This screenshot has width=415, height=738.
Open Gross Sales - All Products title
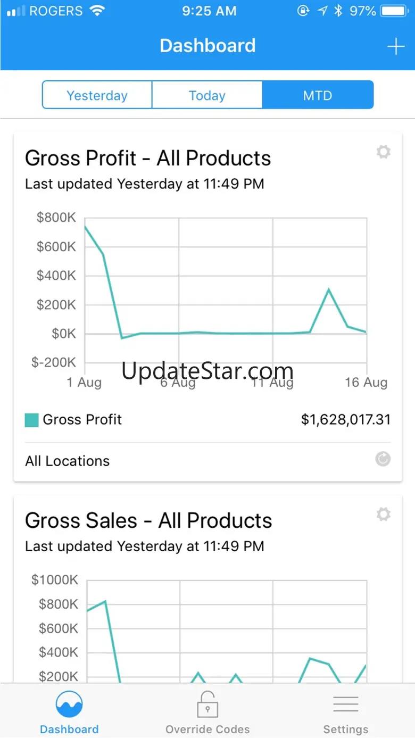click(148, 520)
